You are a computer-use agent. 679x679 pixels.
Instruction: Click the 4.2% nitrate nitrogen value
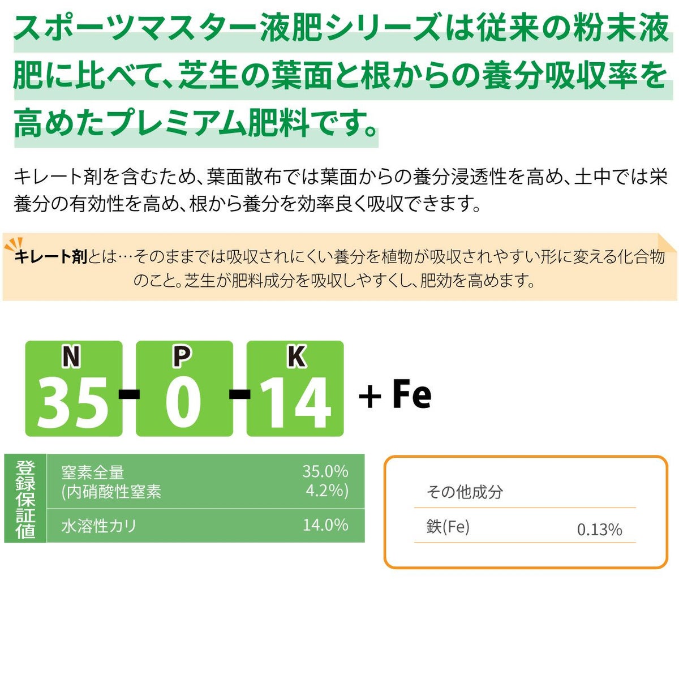point(326,490)
